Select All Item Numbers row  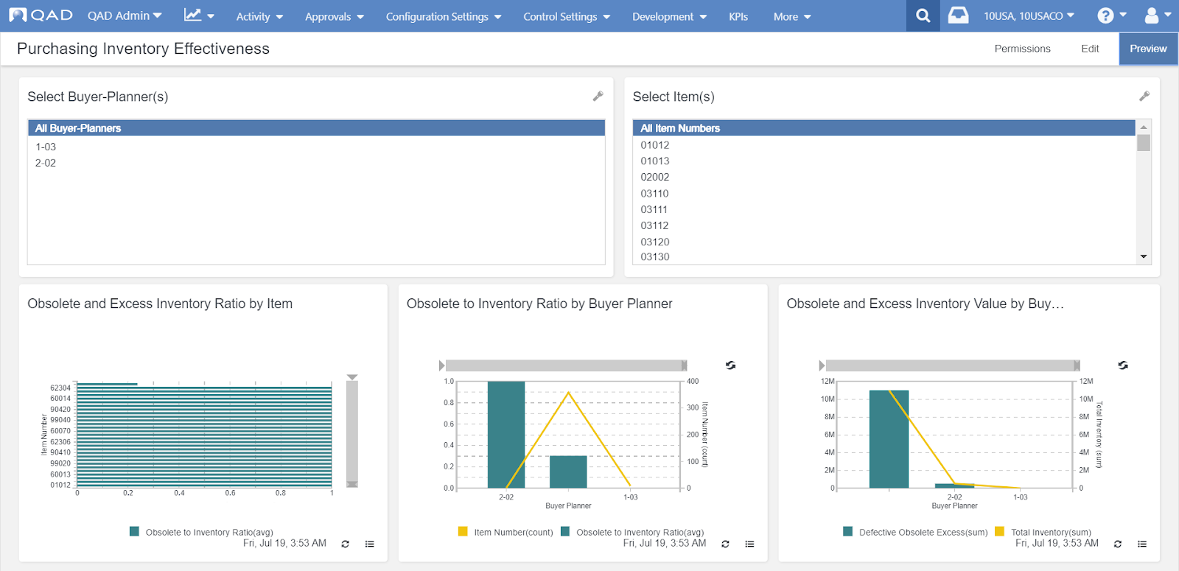pyautogui.click(x=884, y=128)
